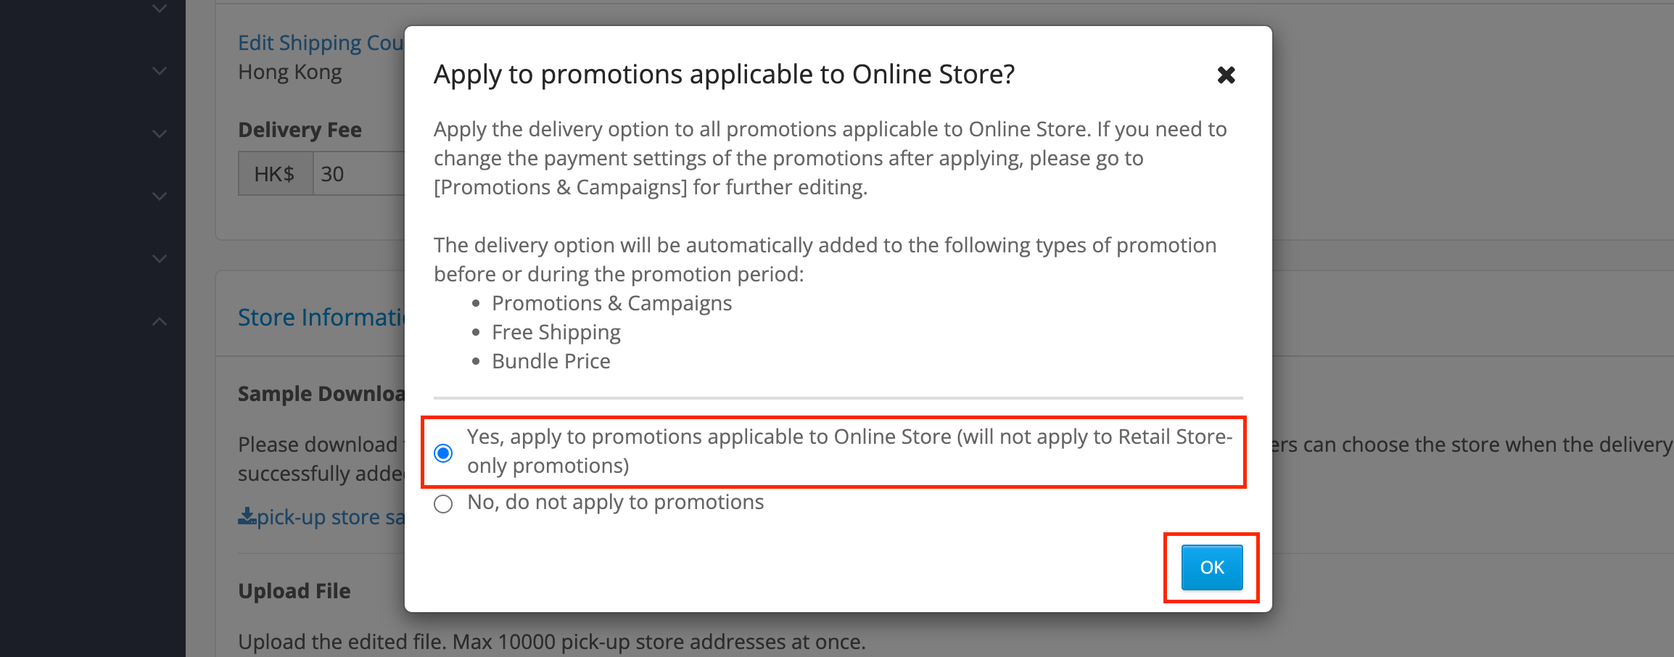Click the "Yes, apply to promotions applicable" label text
The height and width of the screenshot is (657, 1674).
point(849,451)
